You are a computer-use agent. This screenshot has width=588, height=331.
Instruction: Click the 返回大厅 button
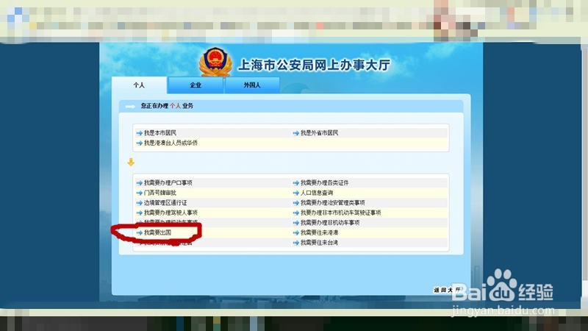point(447,290)
